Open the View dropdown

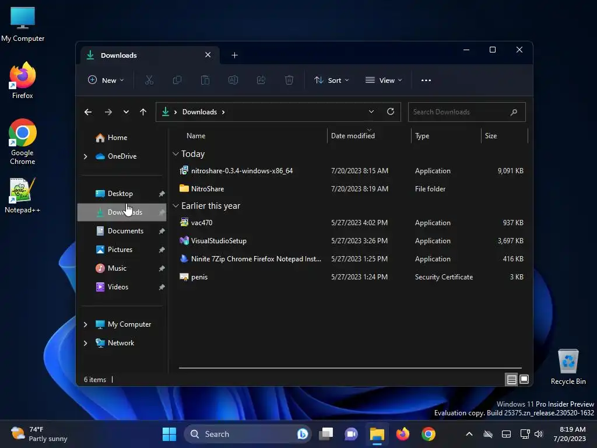tap(384, 80)
